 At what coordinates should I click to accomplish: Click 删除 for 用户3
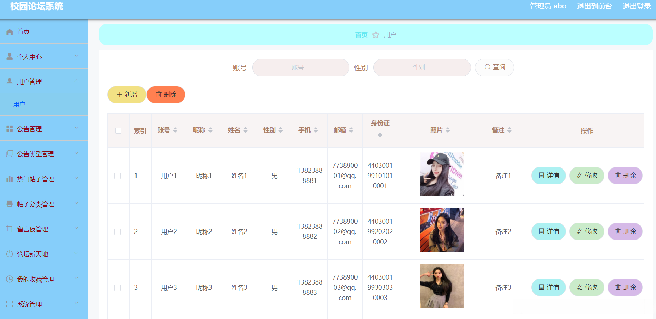point(625,287)
